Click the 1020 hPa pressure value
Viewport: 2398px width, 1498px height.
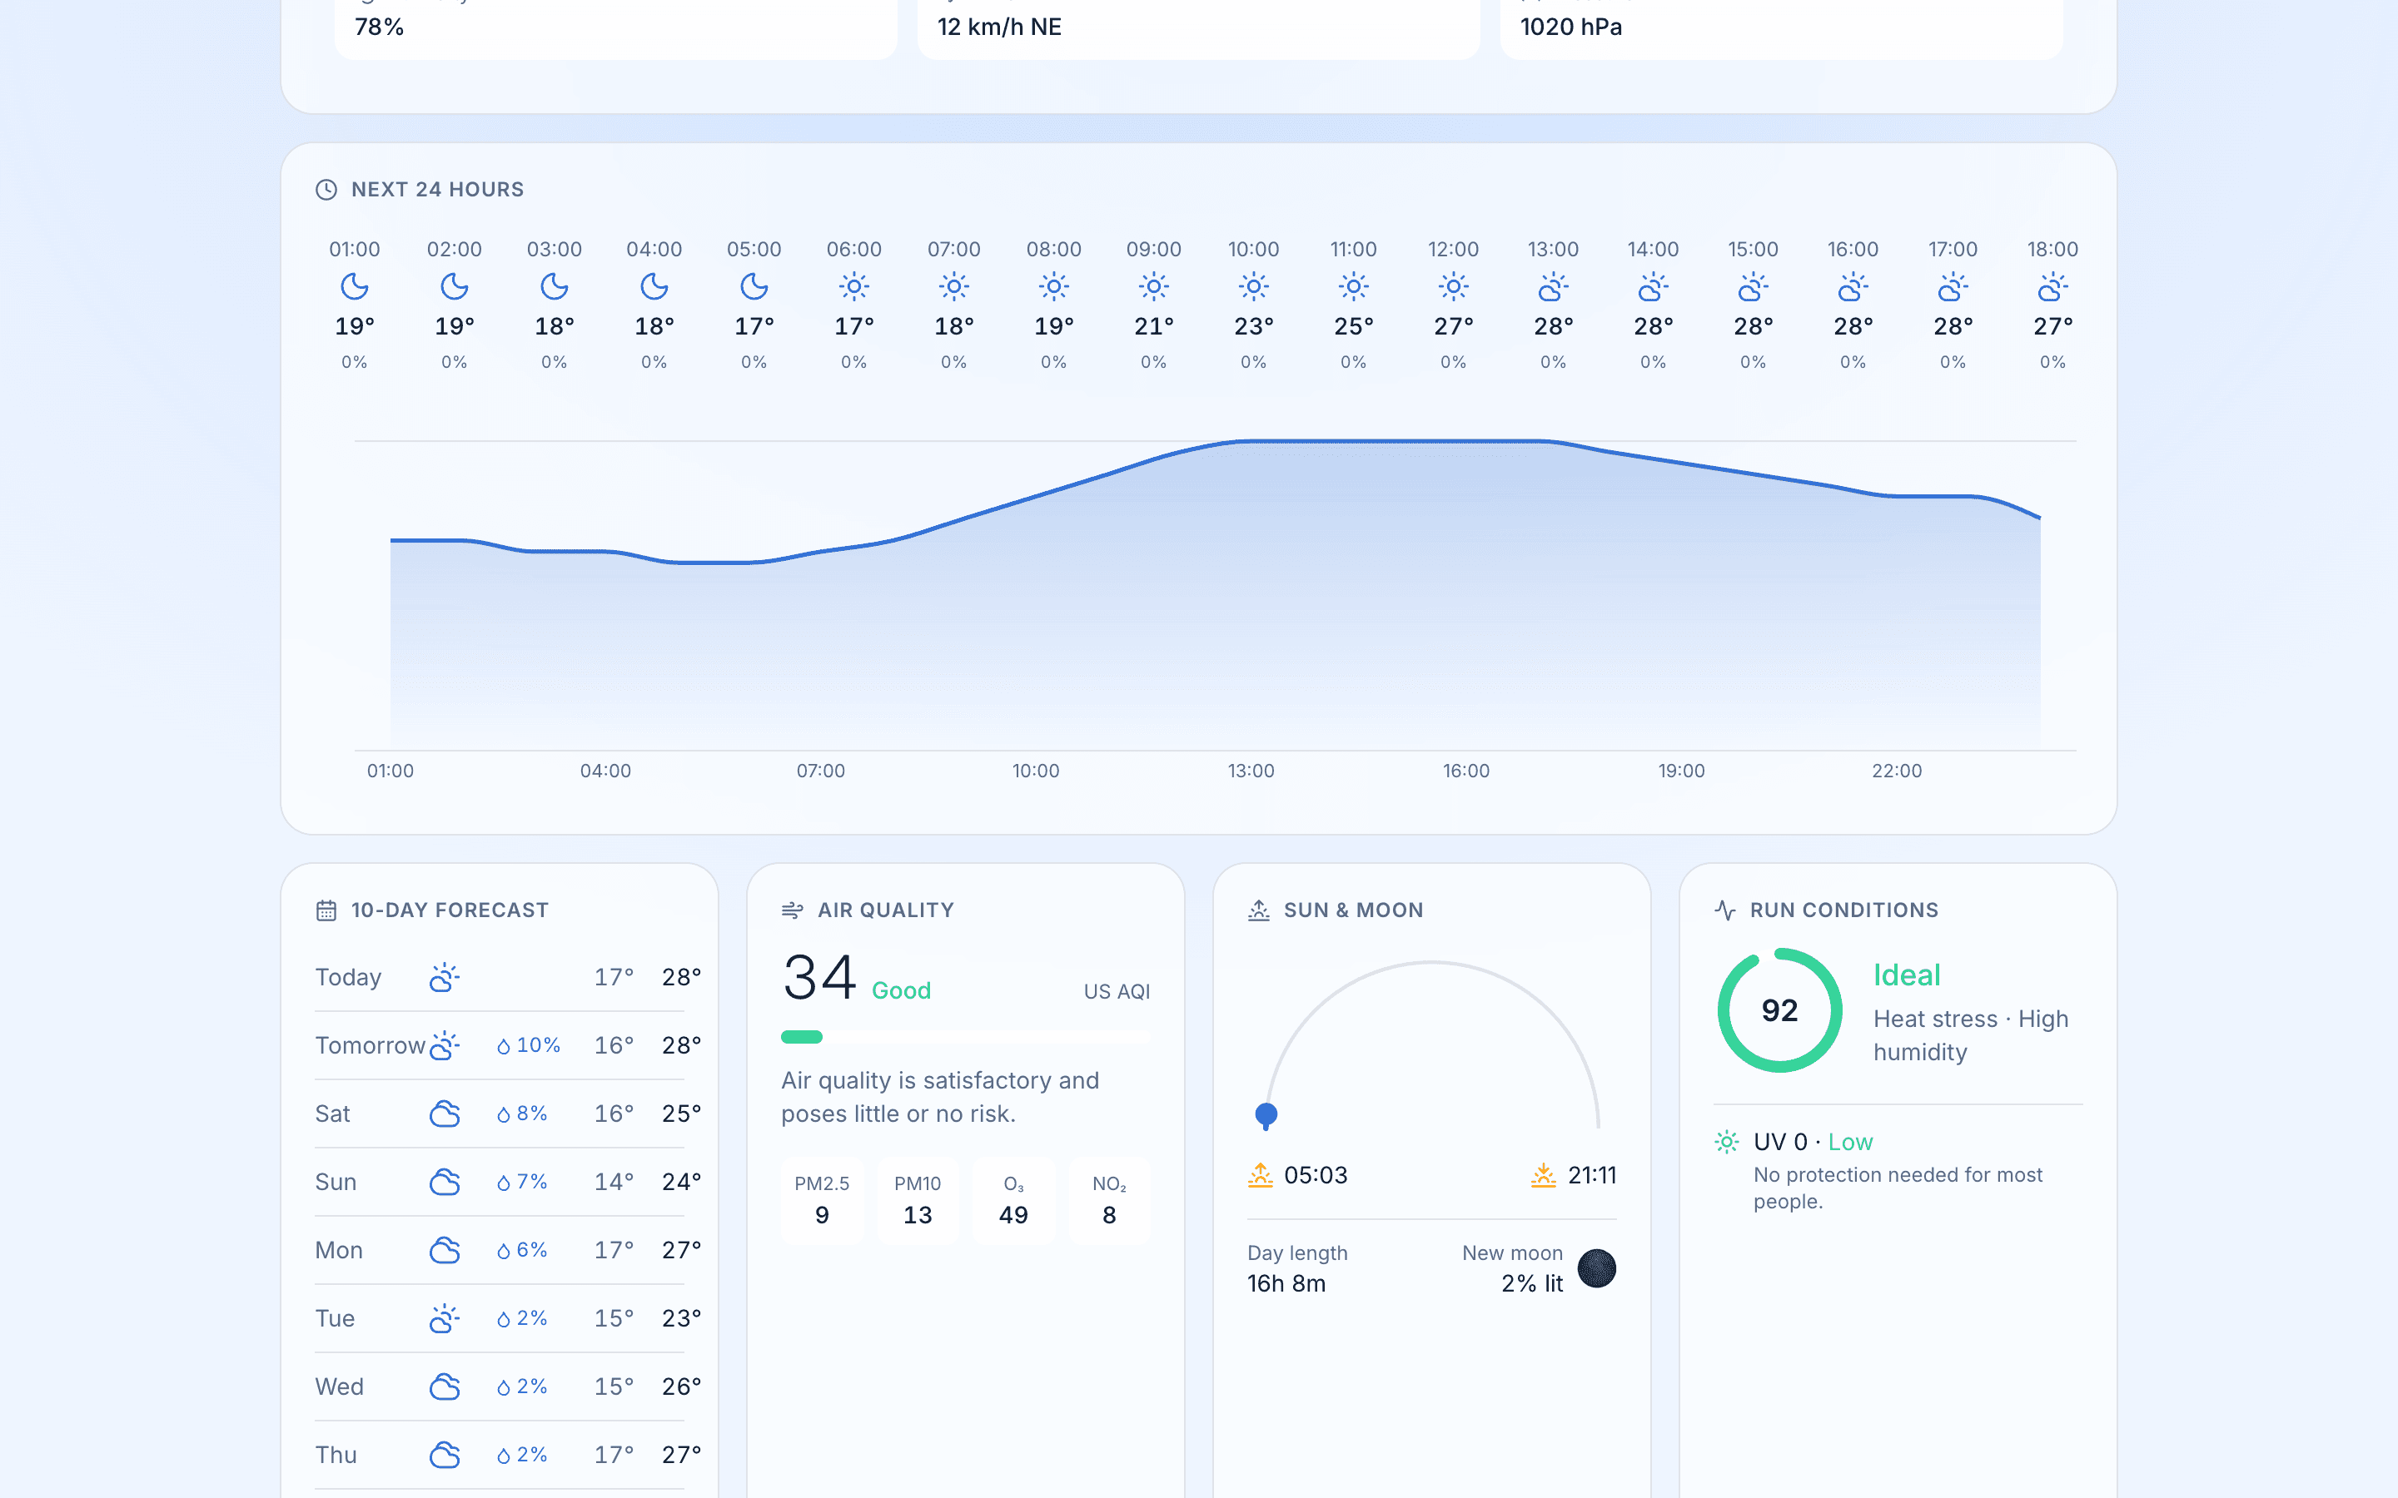pyautogui.click(x=1570, y=27)
